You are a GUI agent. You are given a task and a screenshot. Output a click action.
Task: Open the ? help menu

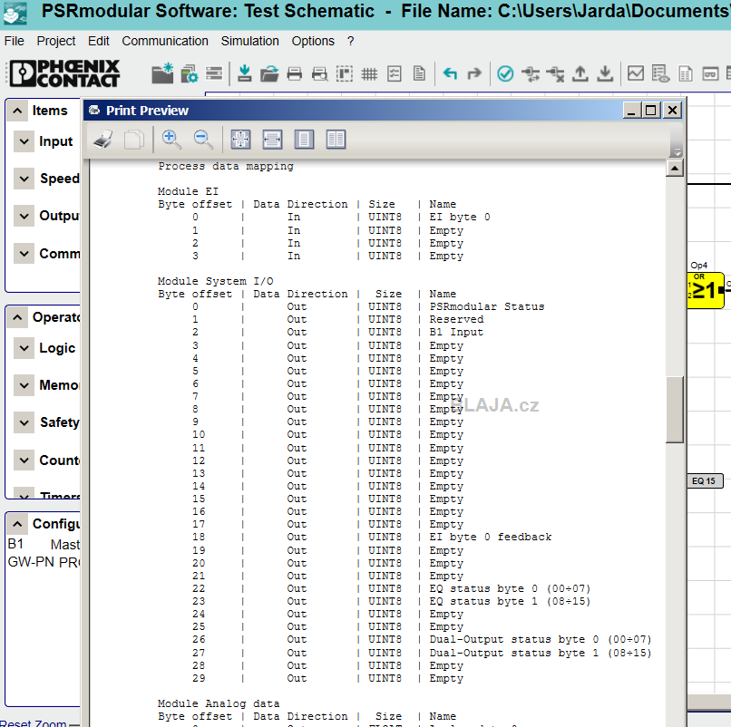point(351,41)
